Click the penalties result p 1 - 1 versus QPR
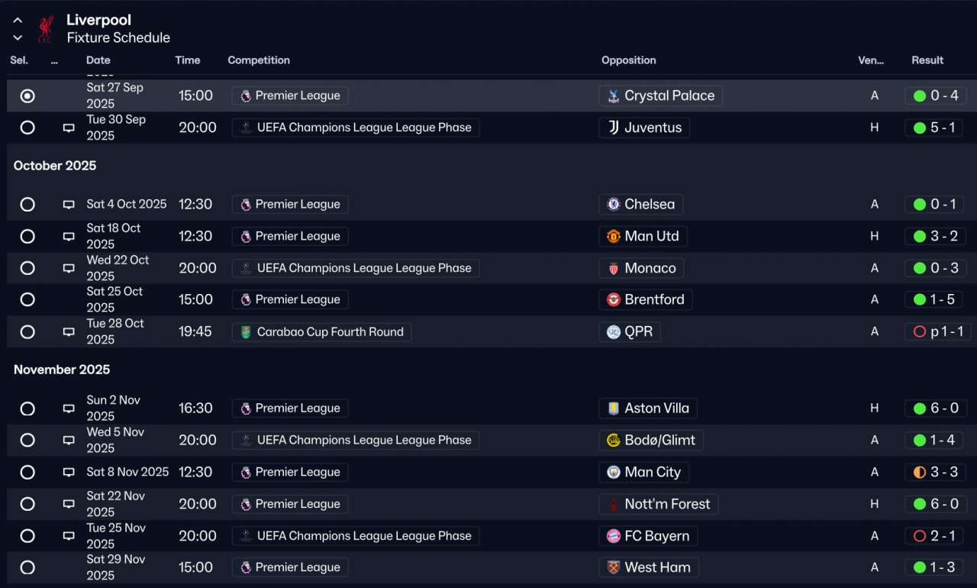Viewport: 977px width, 588px height. [x=939, y=332]
